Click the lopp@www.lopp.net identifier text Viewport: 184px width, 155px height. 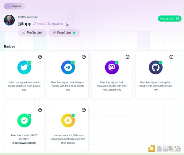[24, 143]
